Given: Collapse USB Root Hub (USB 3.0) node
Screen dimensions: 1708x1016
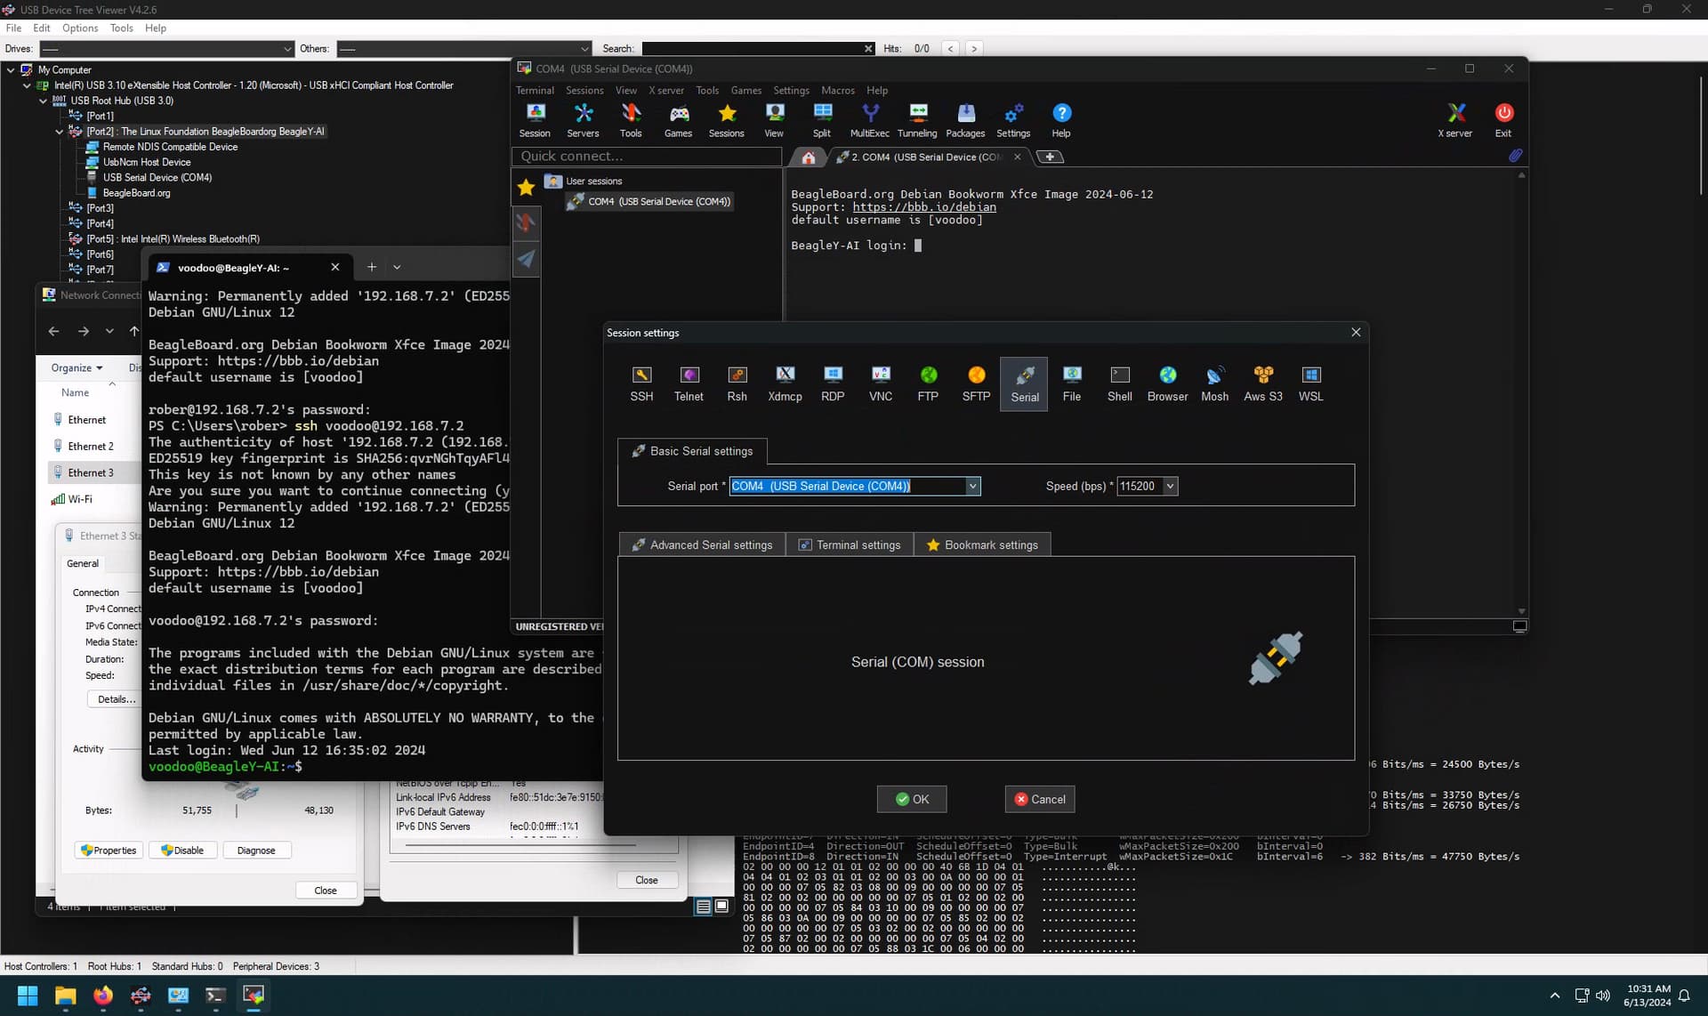Looking at the screenshot, I should coord(43,101).
